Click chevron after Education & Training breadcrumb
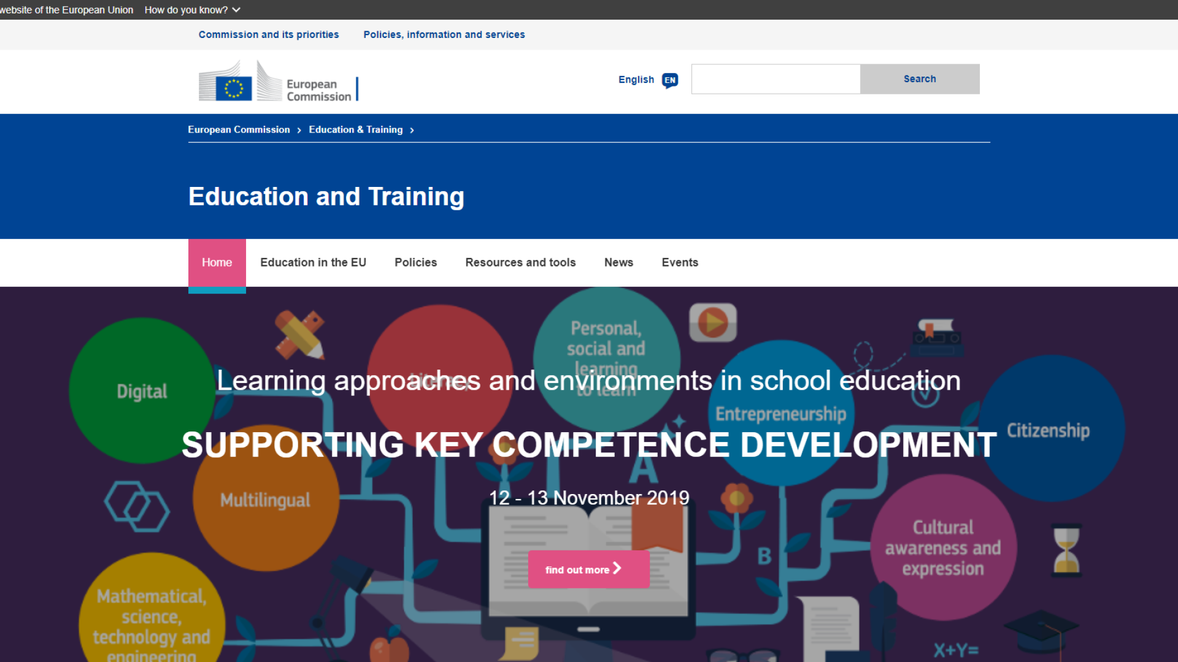Image resolution: width=1178 pixels, height=662 pixels. coord(412,130)
